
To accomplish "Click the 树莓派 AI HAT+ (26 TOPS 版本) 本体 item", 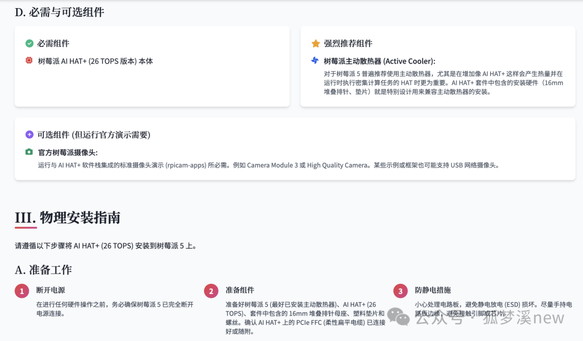I will coord(96,62).
